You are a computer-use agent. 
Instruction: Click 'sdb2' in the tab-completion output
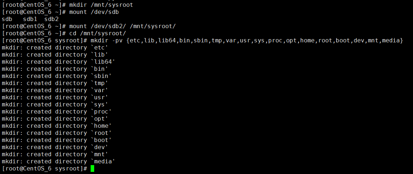pyautogui.click(x=52, y=19)
